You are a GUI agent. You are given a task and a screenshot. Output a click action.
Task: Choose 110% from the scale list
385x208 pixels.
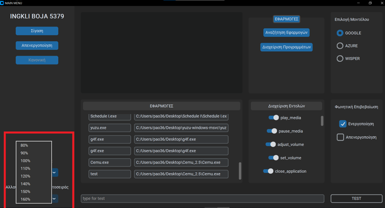click(x=34, y=168)
